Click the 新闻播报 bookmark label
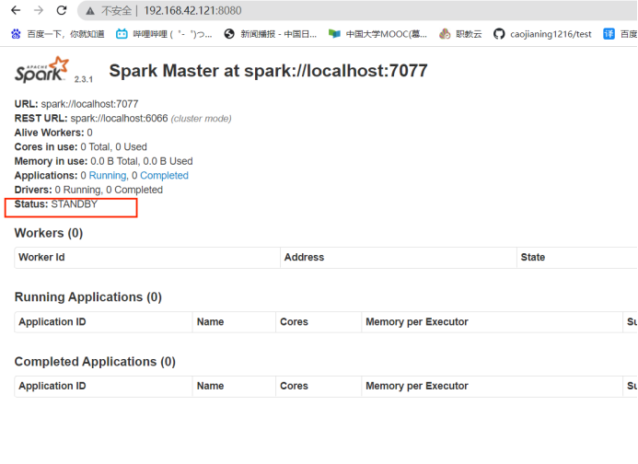This screenshot has height=464, width=638. click(x=278, y=34)
